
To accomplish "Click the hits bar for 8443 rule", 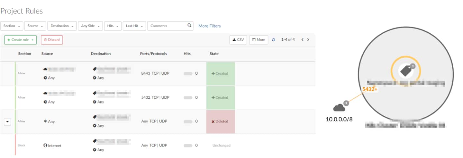I will pos(188,73).
